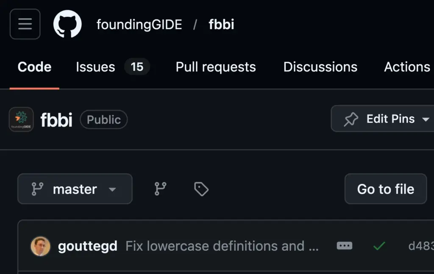Open the foundingGIDE organization link
This screenshot has width=434, height=274.
pos(139,24)
